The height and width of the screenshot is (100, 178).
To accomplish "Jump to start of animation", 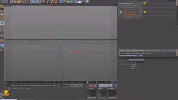I will coord(66,86).
